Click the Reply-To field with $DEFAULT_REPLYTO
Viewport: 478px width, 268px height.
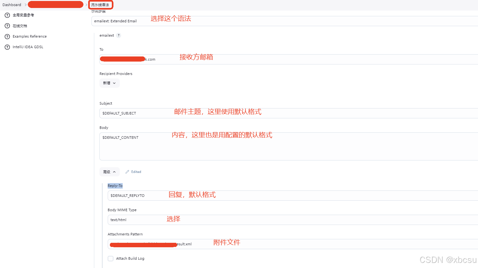(293, 196)
